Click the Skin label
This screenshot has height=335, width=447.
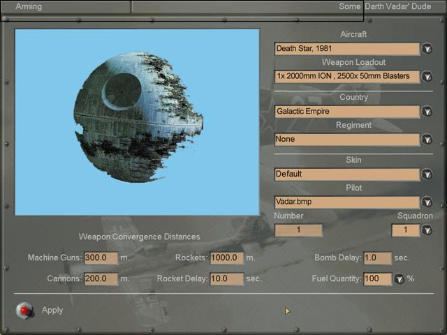(x=353, y=160)
